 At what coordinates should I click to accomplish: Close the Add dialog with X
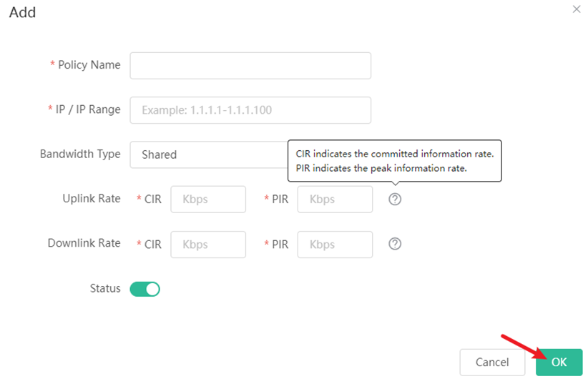[577, 9]
